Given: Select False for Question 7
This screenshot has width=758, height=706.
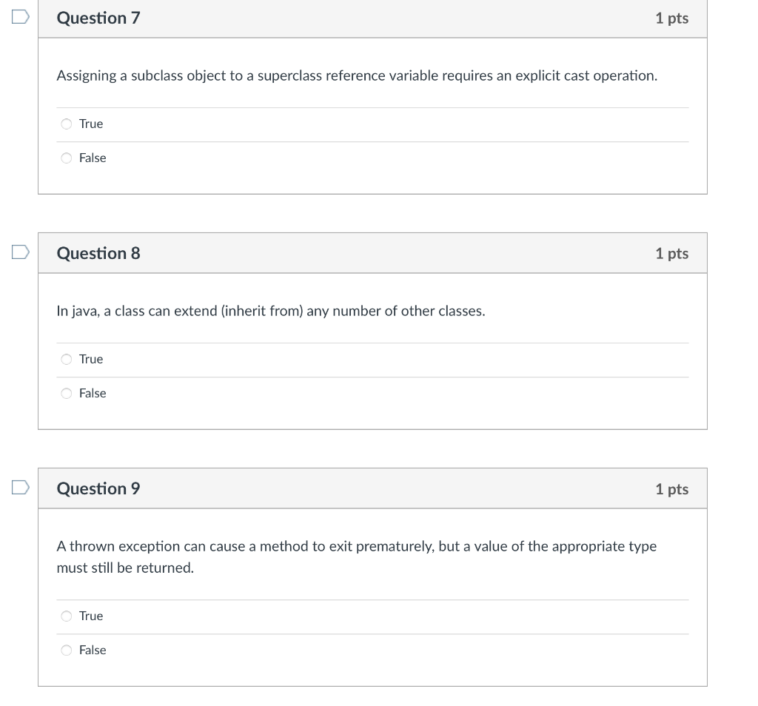Looking at the screenshot, I should [x=67, y=158].
